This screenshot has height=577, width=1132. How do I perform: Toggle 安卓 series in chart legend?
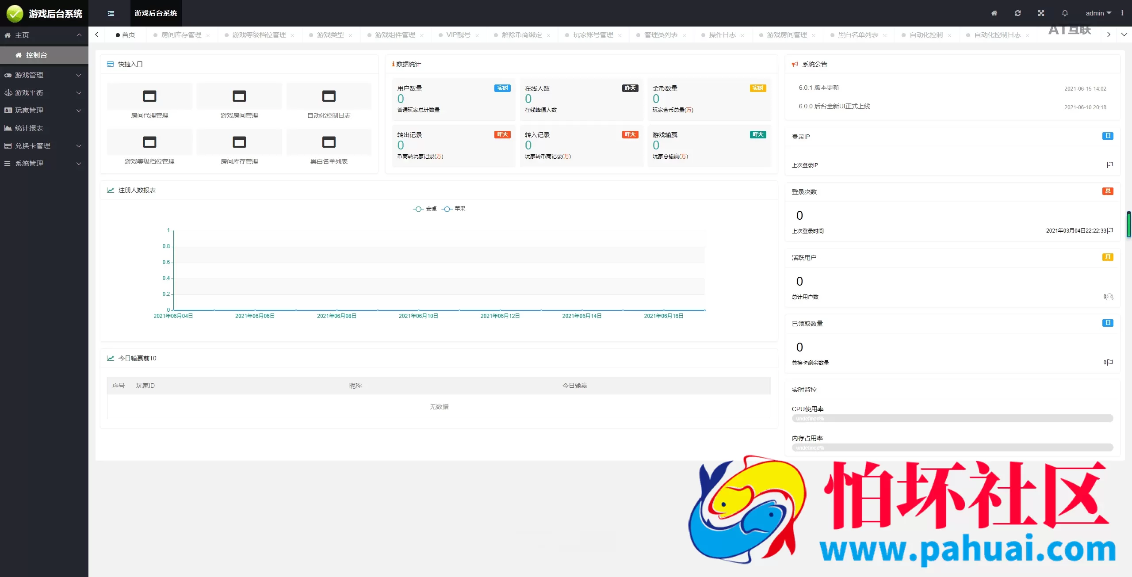pos(424,209)
